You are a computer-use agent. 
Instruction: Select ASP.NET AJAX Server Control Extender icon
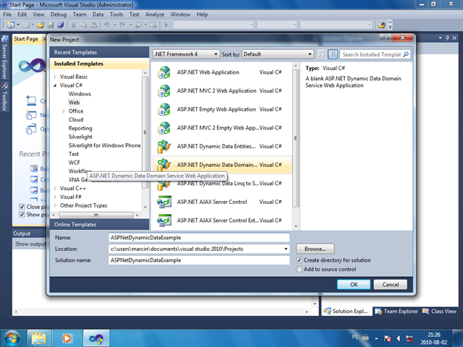tap(164, 220)
